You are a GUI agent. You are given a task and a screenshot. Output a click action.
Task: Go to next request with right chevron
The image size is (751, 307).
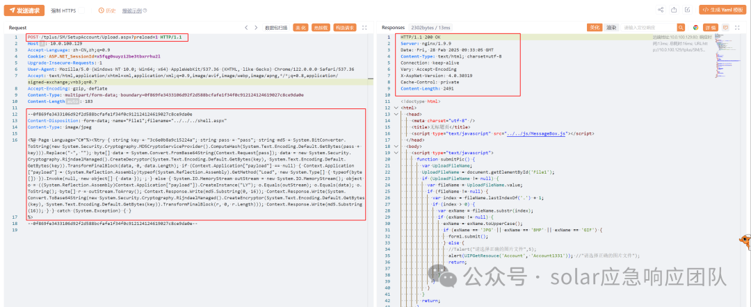pos(257,28)
